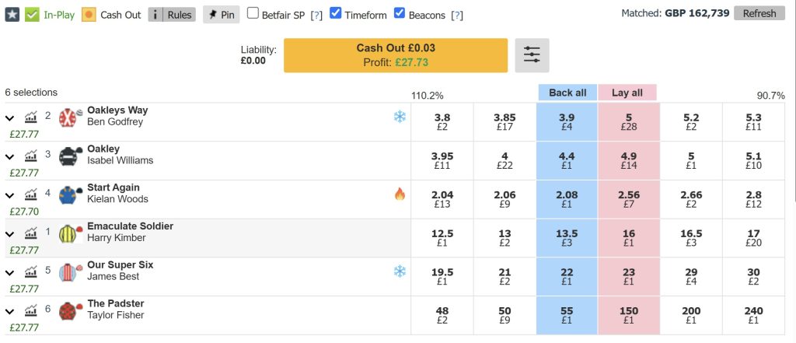Open chart icon for Oakleys Way

(31, 117)
